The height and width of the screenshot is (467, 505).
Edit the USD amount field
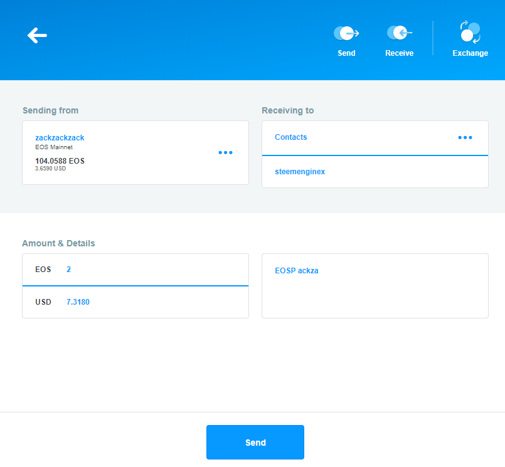click(136, 302)
